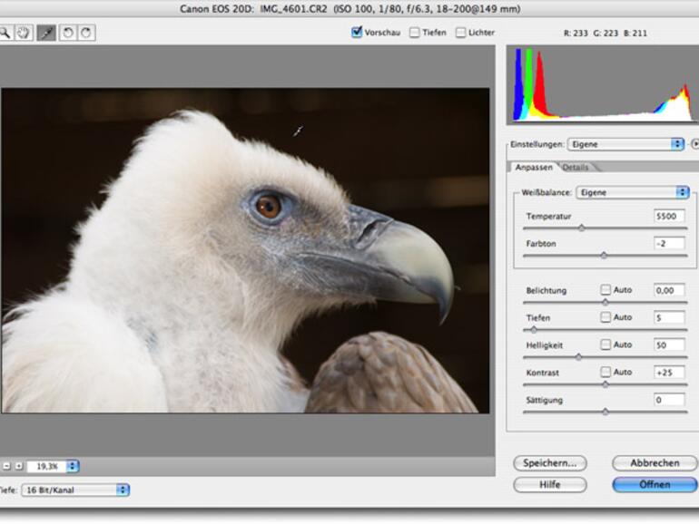Select the Zoom magnifier tool
This screenshot has width=699, height=524.
5,33
